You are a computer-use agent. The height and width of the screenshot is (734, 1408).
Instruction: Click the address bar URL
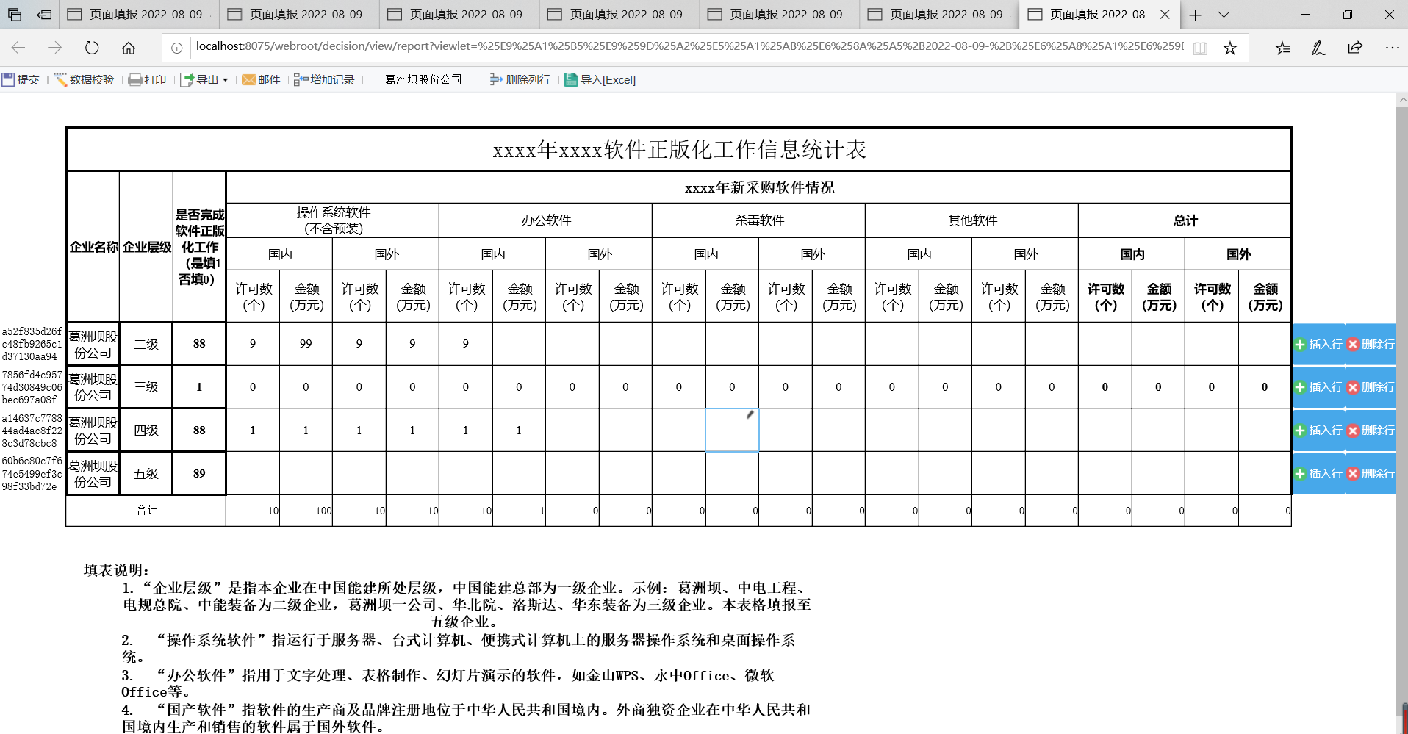(689, 46)
